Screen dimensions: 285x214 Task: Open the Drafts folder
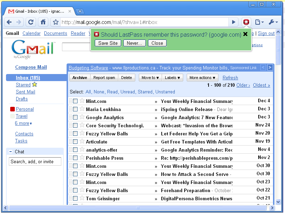tap(22, 99)
